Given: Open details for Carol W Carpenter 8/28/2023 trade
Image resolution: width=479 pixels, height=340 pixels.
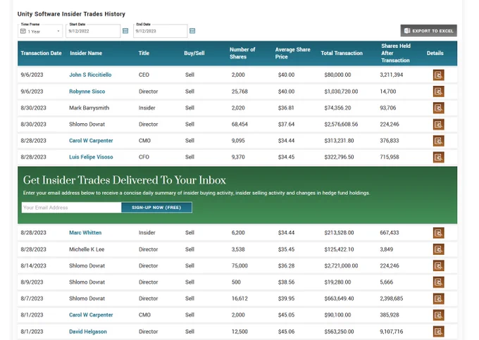Looking at the screenshot, I should 438,141.
